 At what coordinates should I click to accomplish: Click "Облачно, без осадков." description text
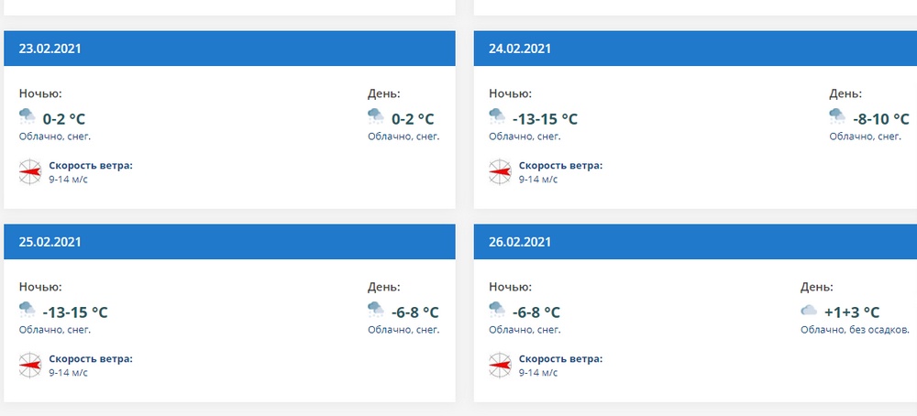pos(855,330)
